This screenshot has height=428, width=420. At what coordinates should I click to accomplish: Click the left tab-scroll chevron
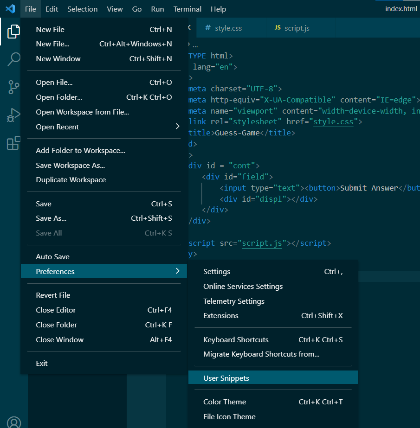[190, 27]
